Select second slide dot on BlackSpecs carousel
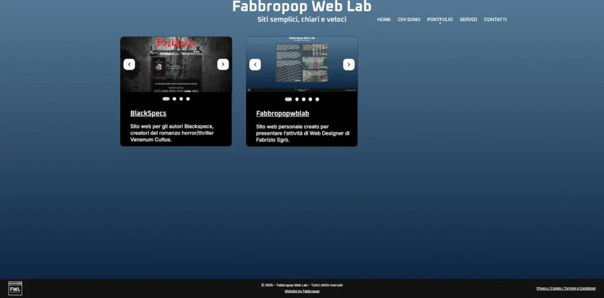Viewport: 604px width, 298px height. 175,99
